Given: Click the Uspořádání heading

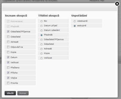Looking at the screenshot, I should coord(79,16).
